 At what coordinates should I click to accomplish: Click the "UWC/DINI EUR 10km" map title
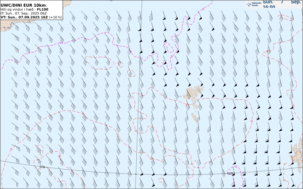point(24,5)
